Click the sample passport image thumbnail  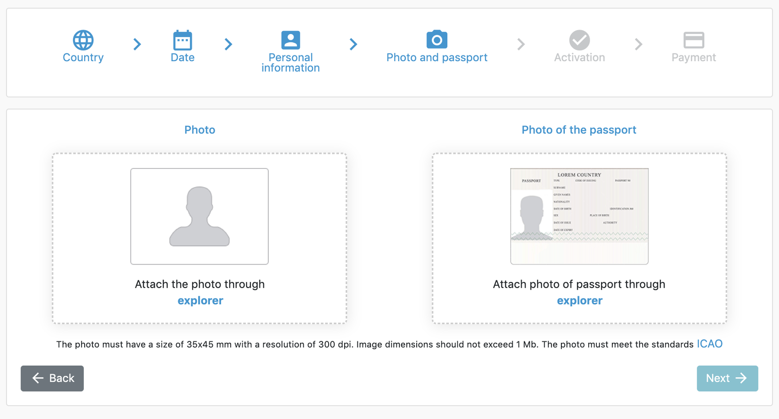pos(579,216)
